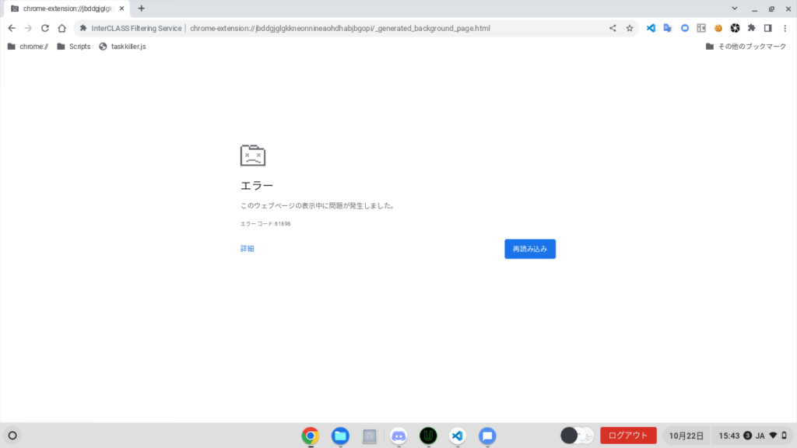797x448 pixels.
Task: Click the camera shutter extension icon
Action: [x=735, y=28]
